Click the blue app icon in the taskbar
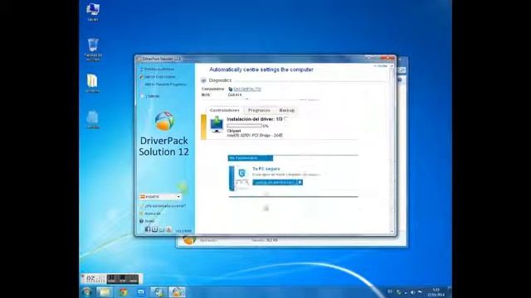 coord(141,292)
